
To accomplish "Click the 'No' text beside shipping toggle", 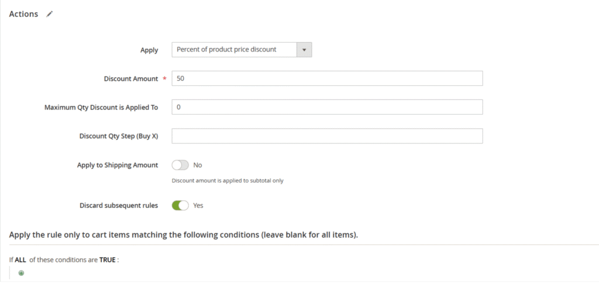I will click(198, 165).
